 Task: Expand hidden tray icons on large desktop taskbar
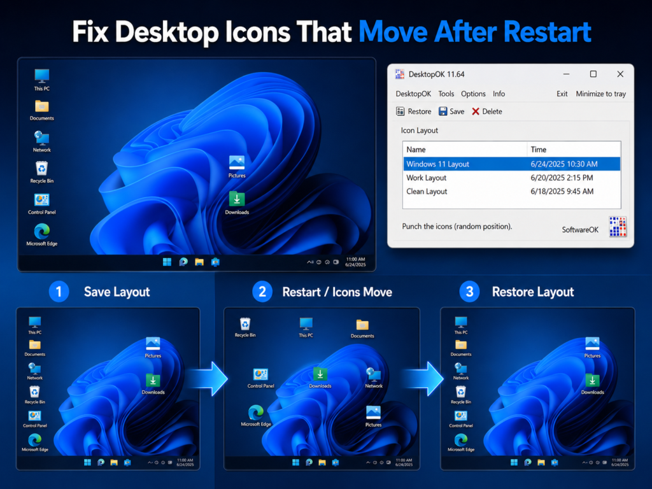[x=309, y=262]
